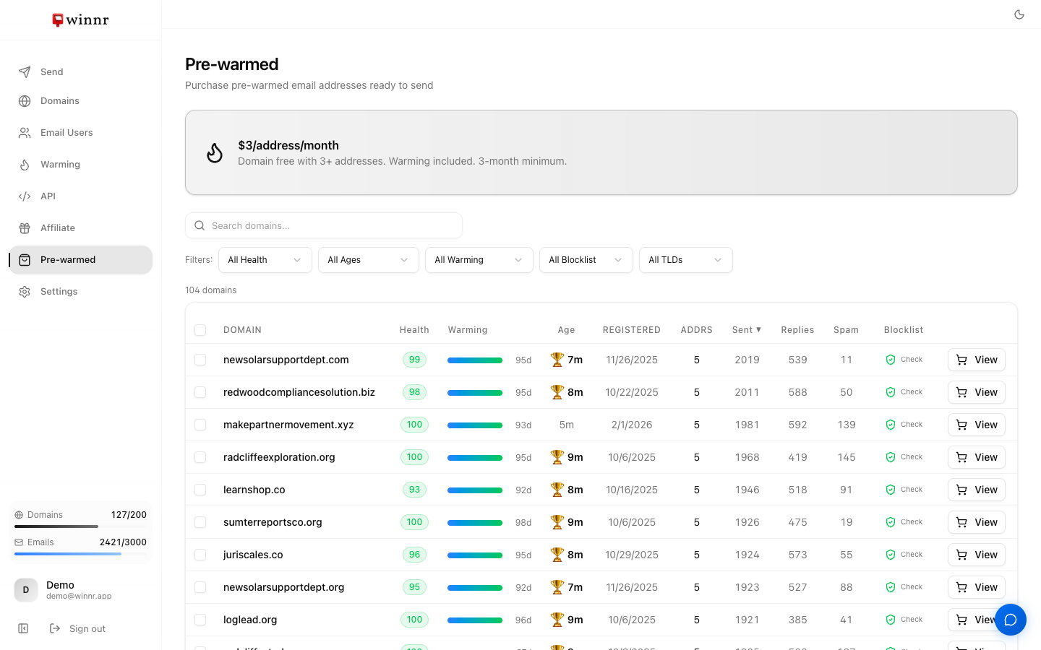Open the All Ages filter dropdown

[369, 260]
